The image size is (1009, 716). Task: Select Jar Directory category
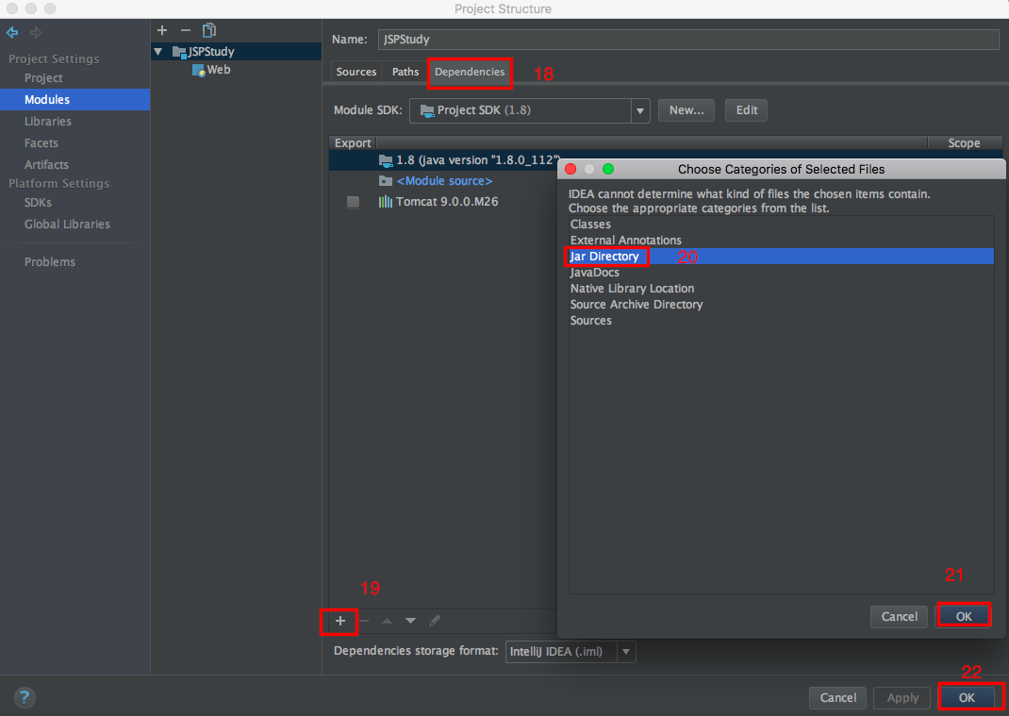(781, 257)
